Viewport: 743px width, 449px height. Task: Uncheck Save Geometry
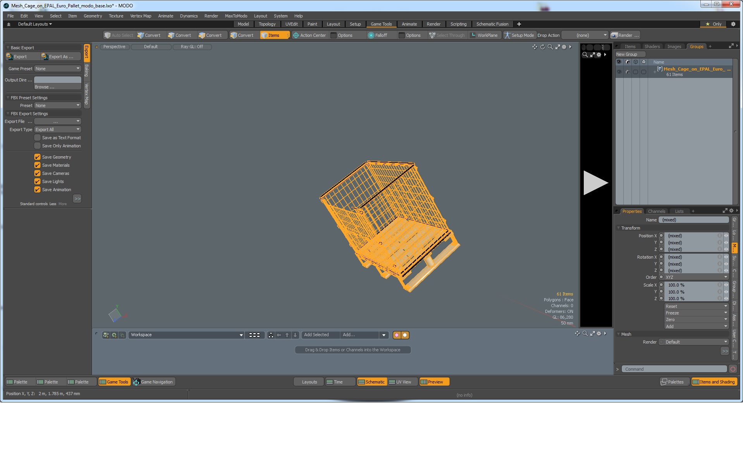click(37, 157)
